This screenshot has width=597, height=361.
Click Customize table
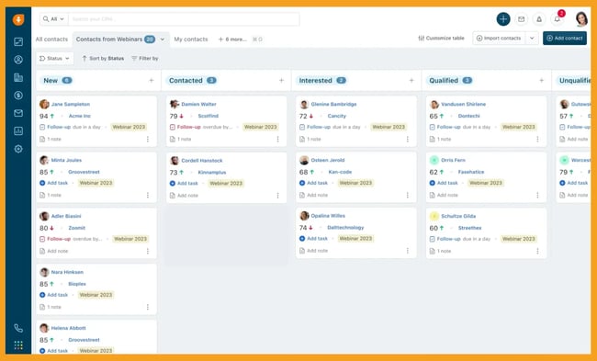[x=441, y=38]
